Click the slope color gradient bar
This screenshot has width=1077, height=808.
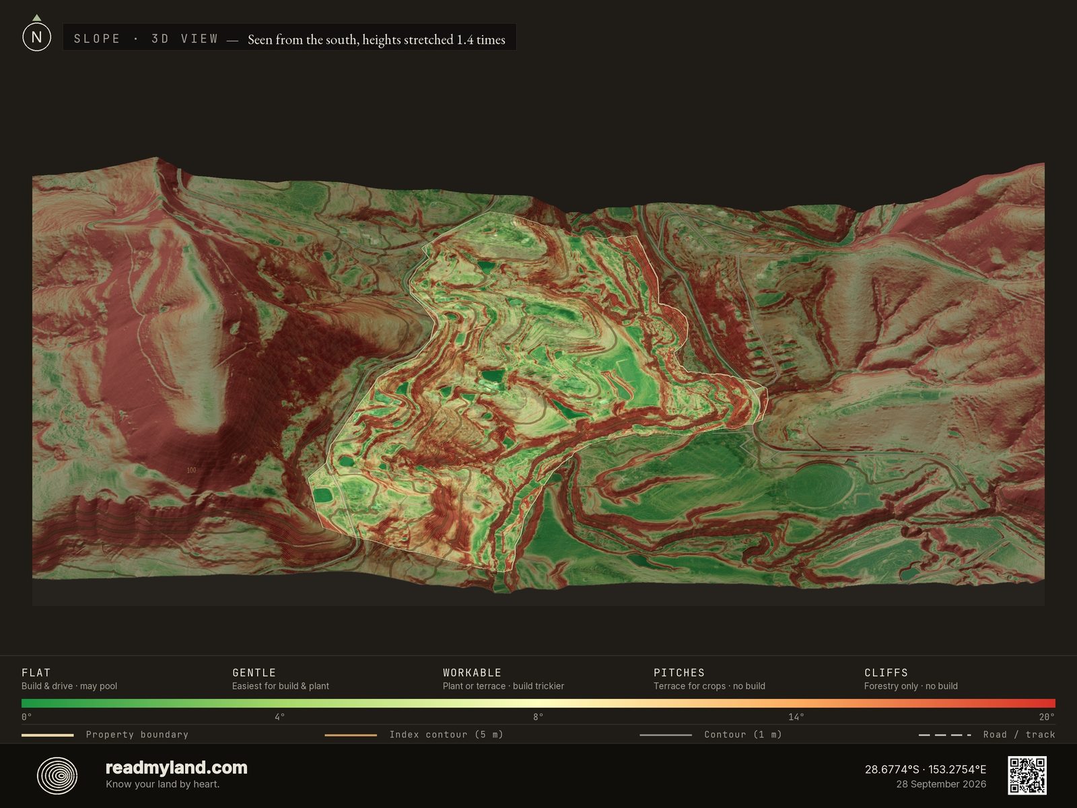[x=538, y=703]
